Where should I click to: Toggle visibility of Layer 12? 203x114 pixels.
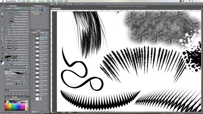coord(32,47)
